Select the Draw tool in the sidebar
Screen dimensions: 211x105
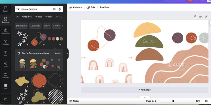pyautogui.click(x=6, y=65)
